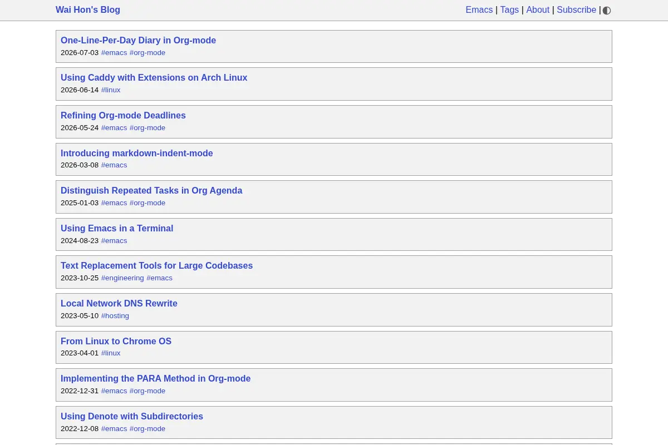
Task: View the Using Emacs in a Terminal post
Action: click(x=117, y=229)
